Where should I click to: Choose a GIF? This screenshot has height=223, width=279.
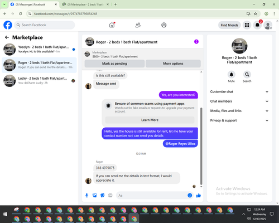pyautogui.click(x=110, y=195)
